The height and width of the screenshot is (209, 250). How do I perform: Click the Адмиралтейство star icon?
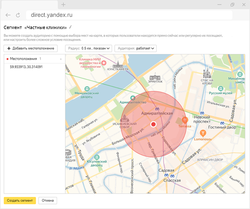pos(132,98)
